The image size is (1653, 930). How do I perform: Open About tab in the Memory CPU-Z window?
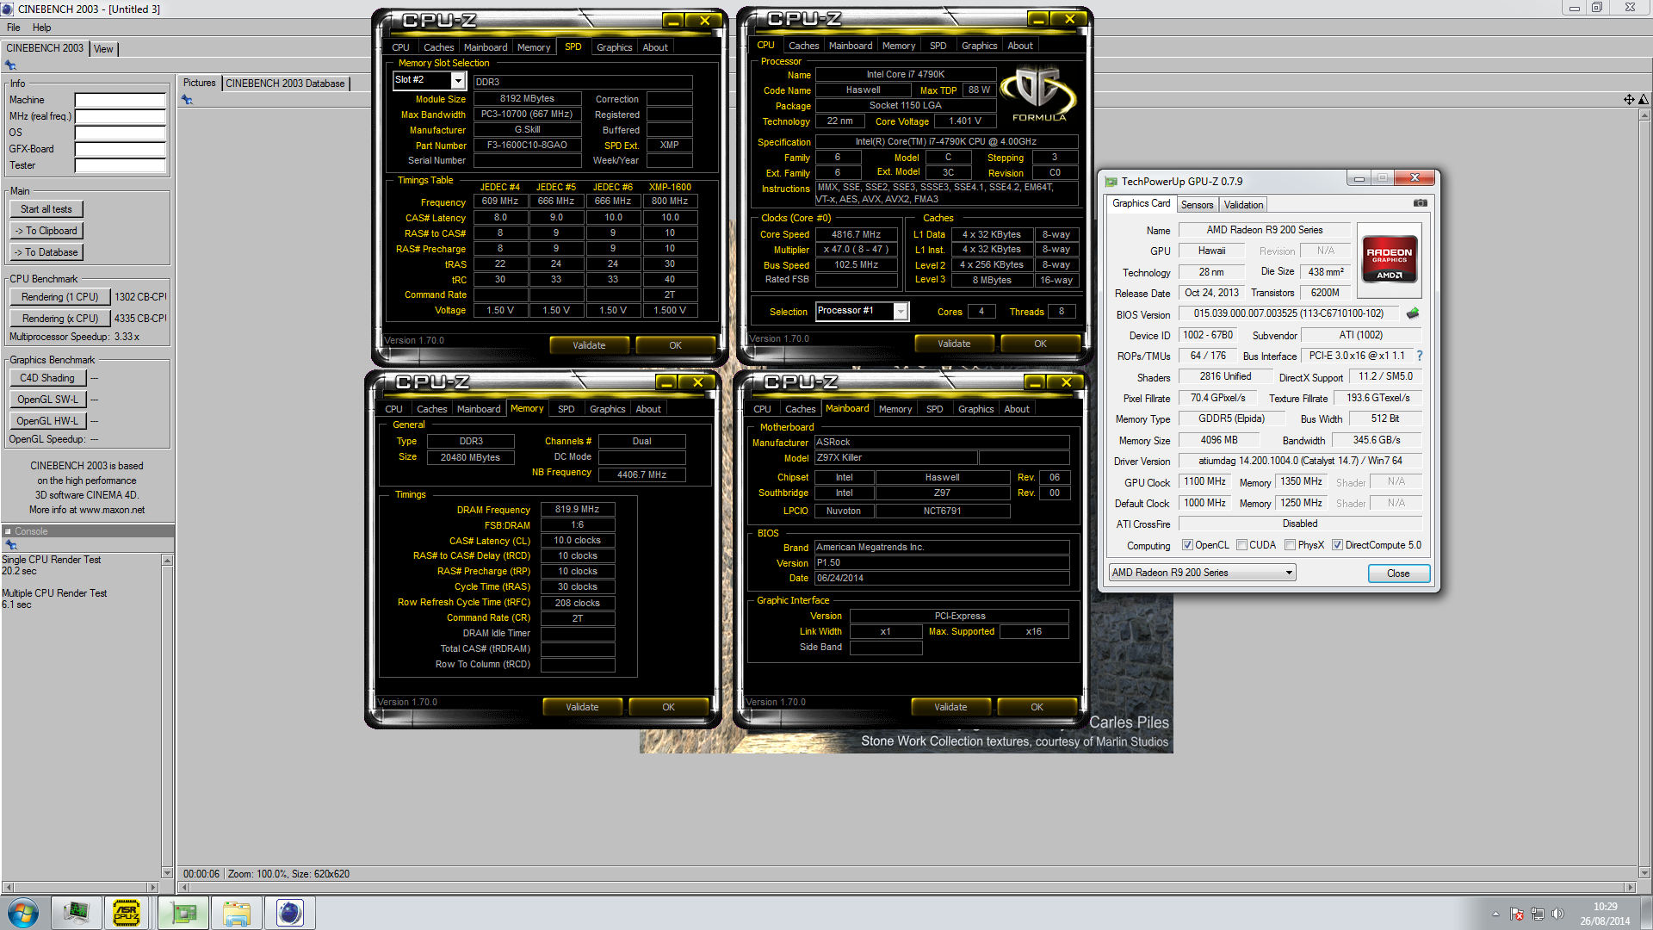pos(648,409)
